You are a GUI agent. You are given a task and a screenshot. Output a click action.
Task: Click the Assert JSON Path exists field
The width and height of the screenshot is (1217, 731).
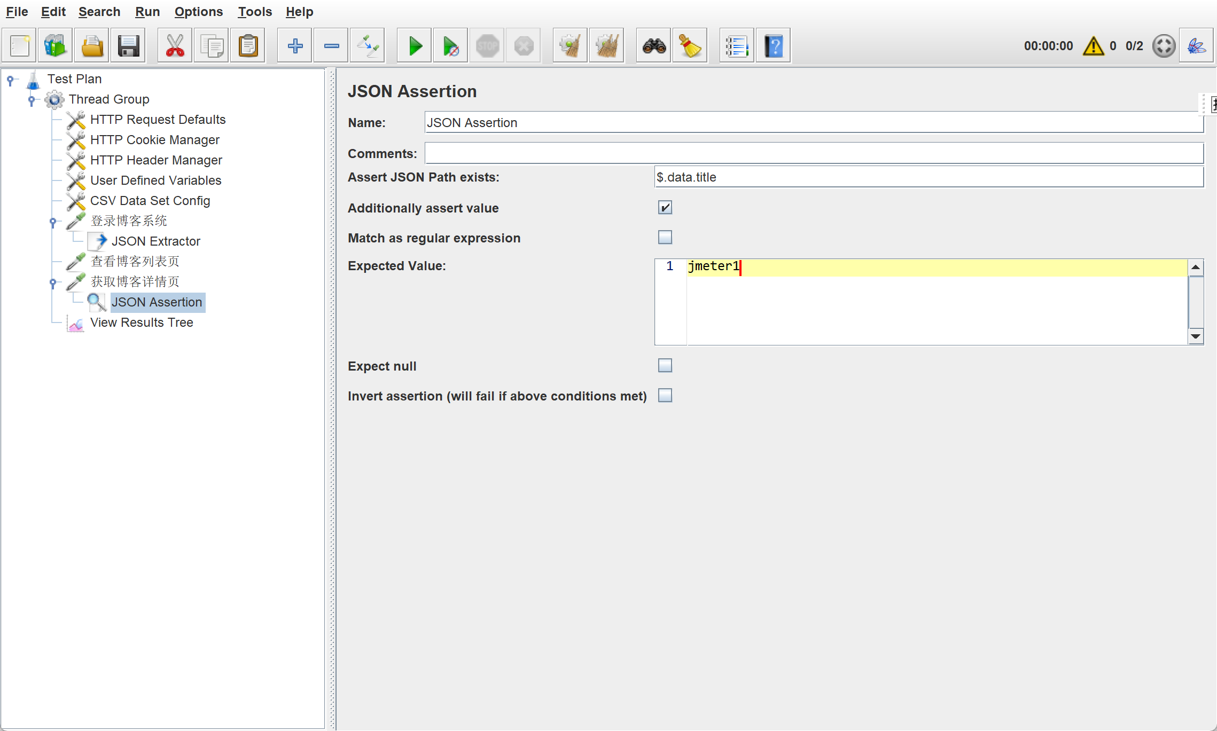pos(929,177)
